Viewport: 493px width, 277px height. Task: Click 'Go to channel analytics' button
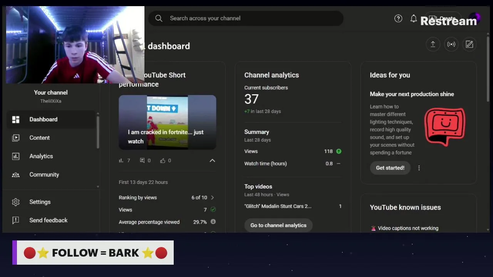[278, 225]
